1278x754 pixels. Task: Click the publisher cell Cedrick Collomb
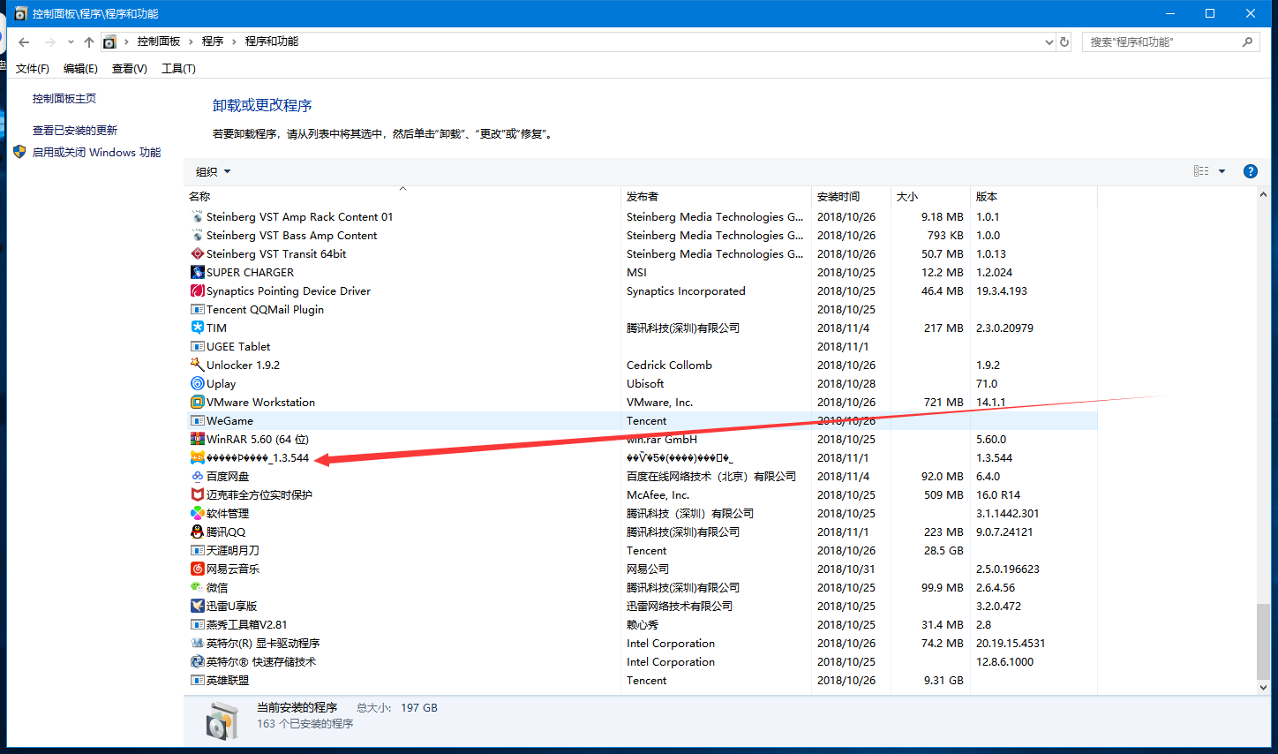pos(669,365)
